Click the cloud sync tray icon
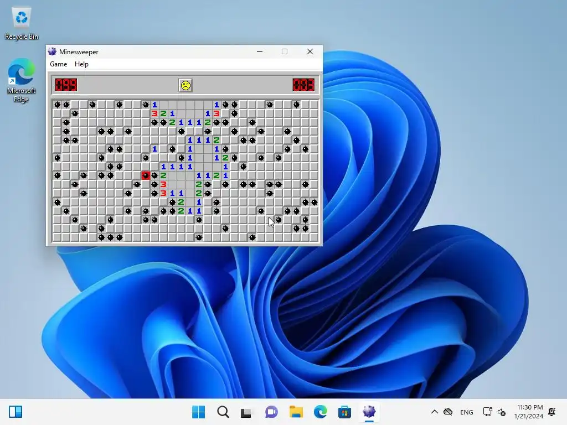 [448, 412]
